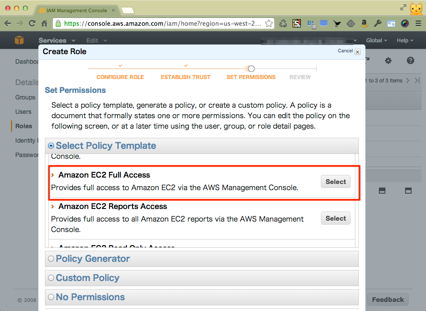The image size is (426, 311).
Task: Click the AWS orange cube logo
Action: 19,40
